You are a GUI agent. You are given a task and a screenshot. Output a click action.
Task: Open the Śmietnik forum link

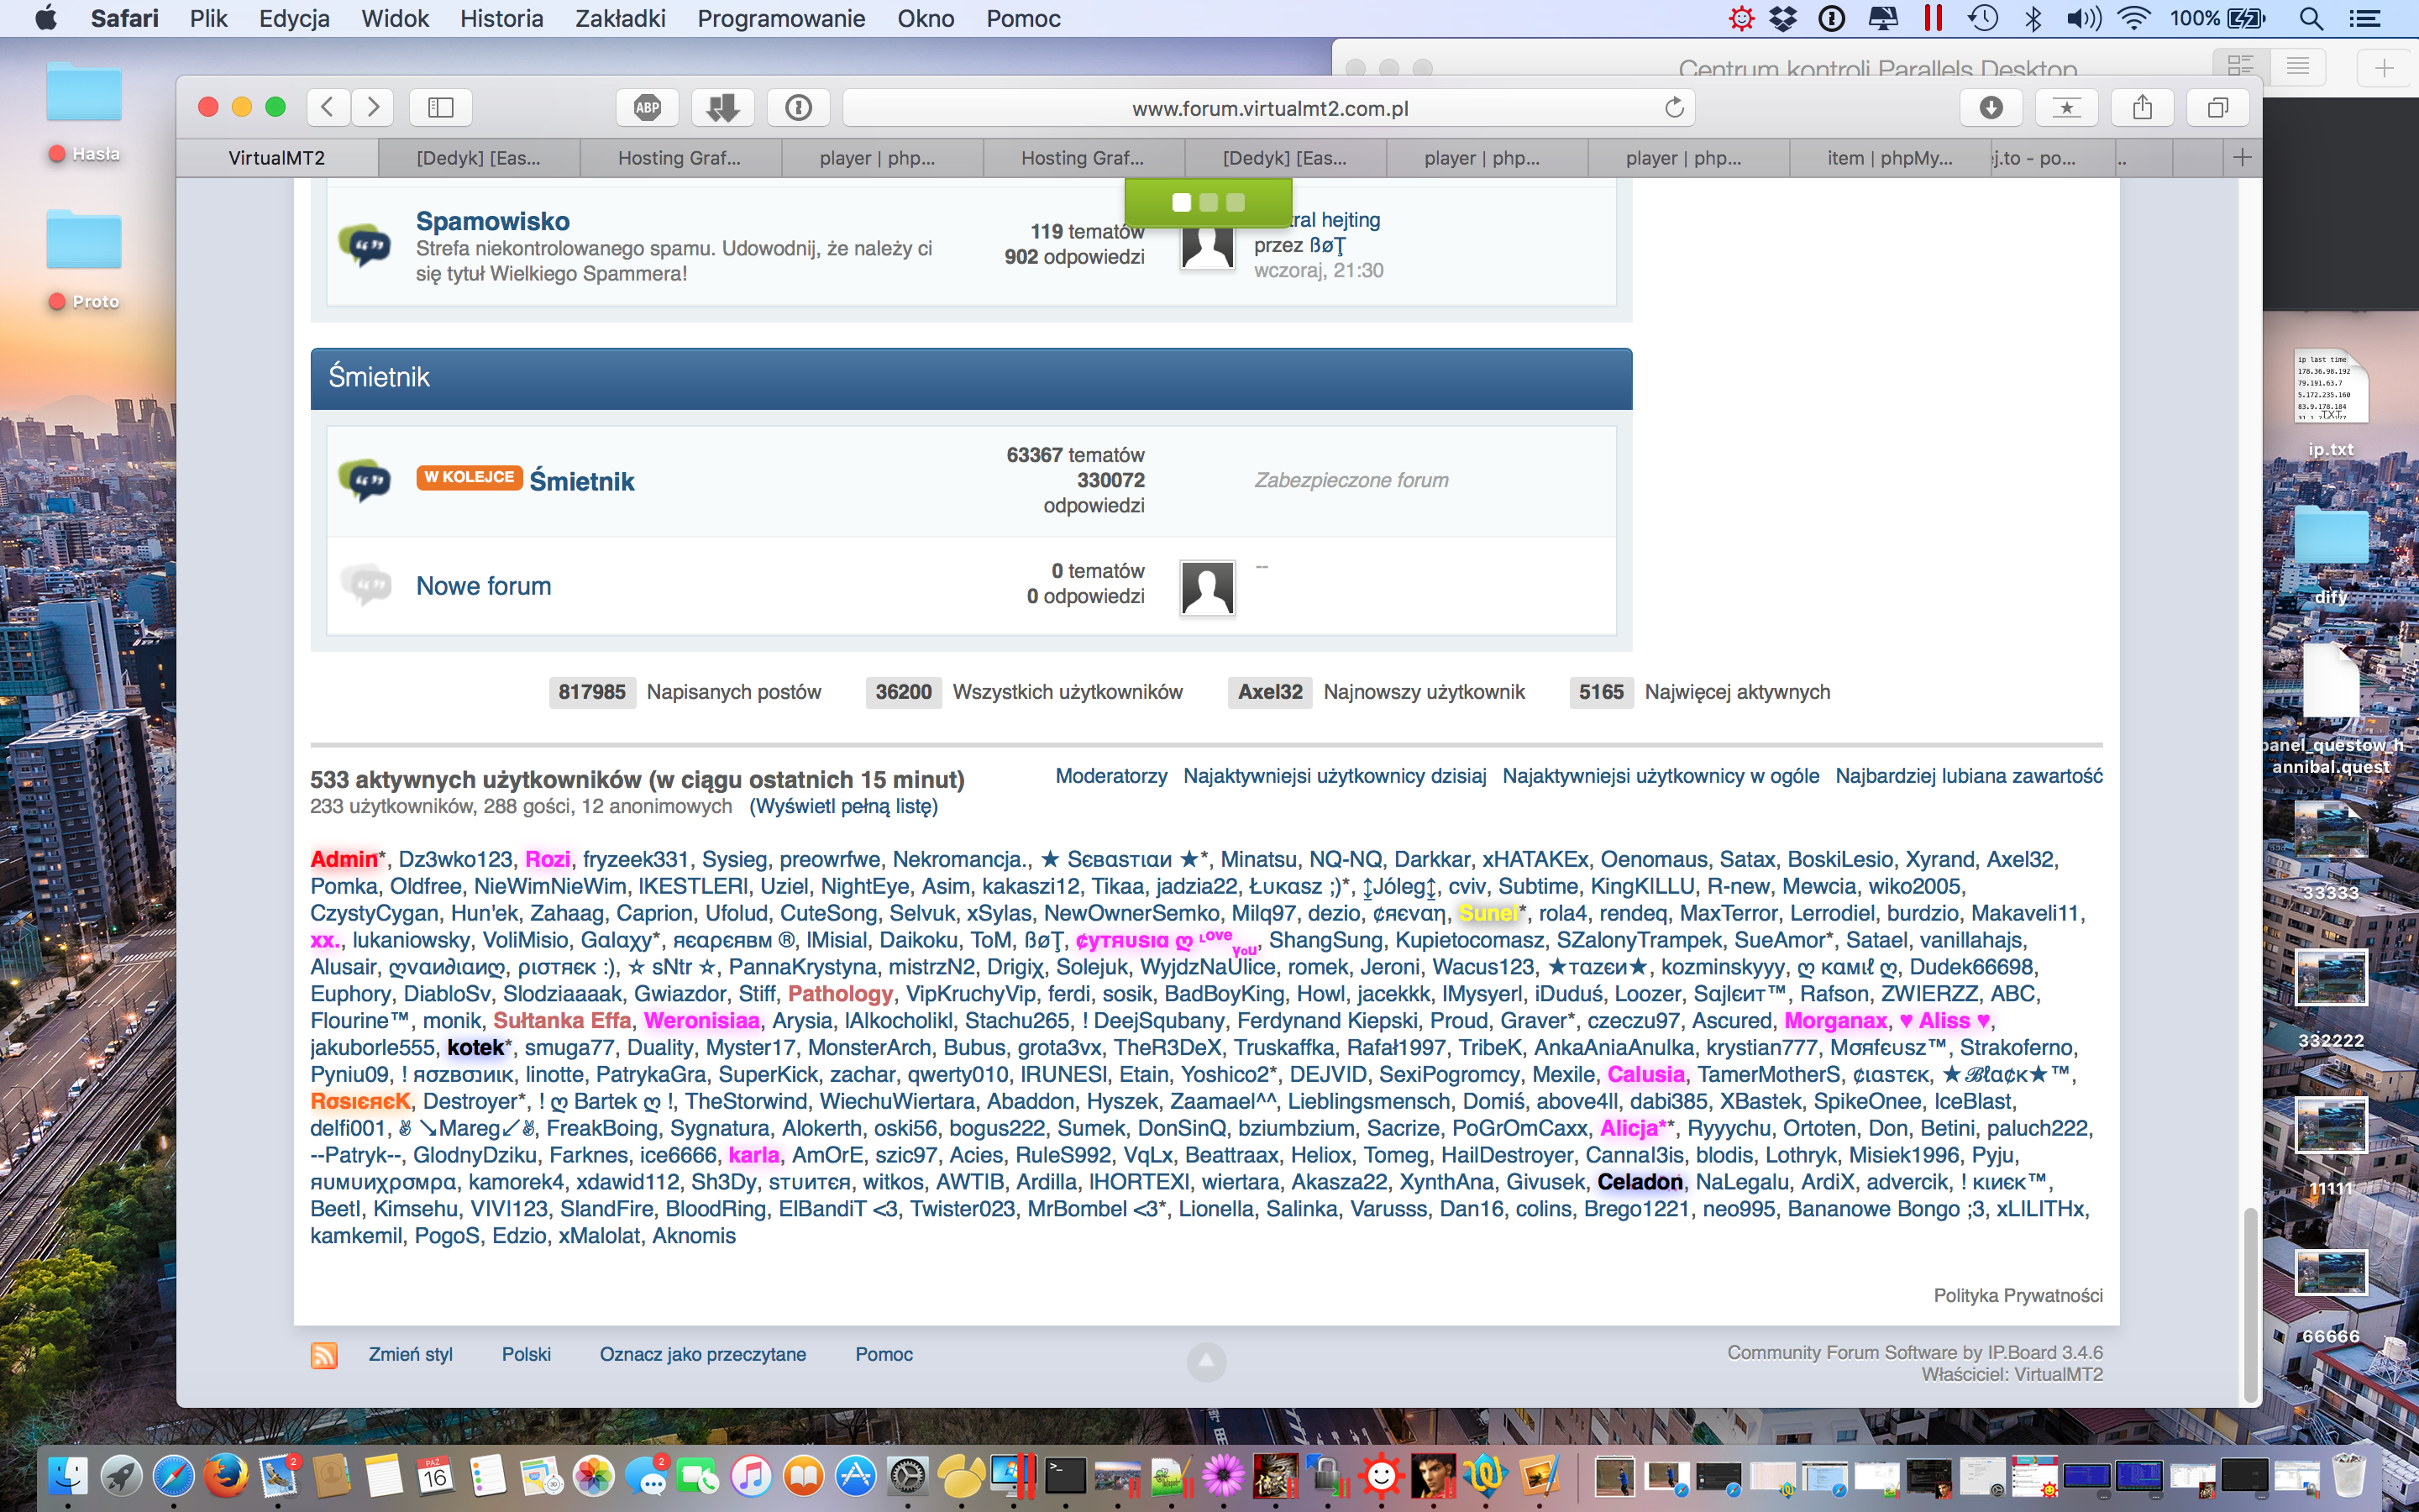click(582, 481)
